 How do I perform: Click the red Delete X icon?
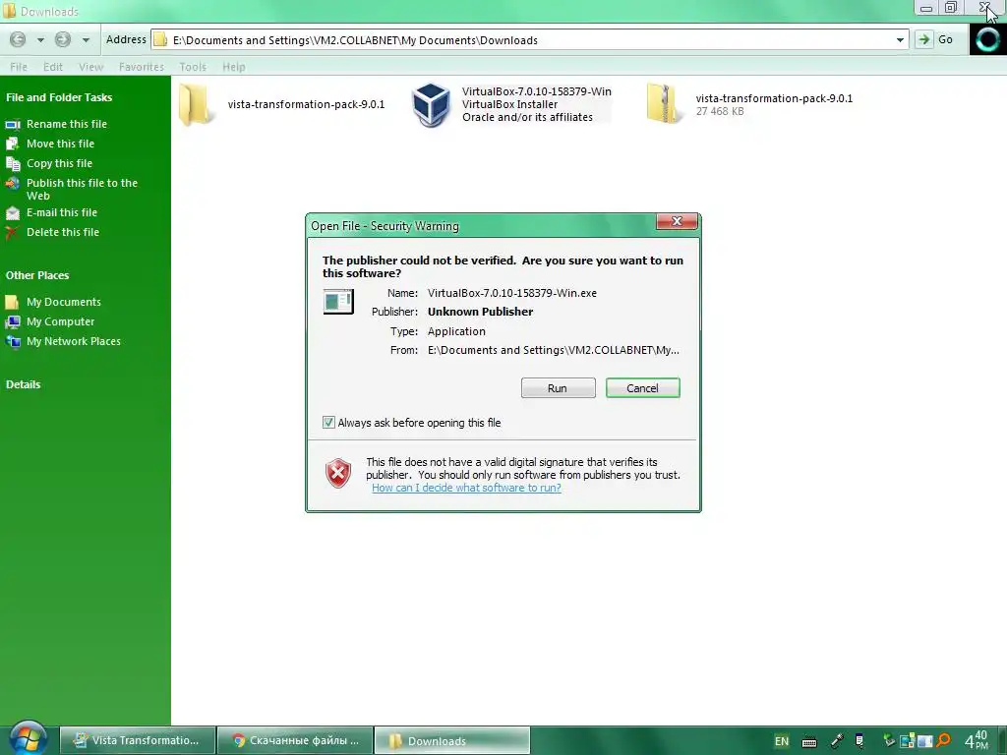pos(12,232)
